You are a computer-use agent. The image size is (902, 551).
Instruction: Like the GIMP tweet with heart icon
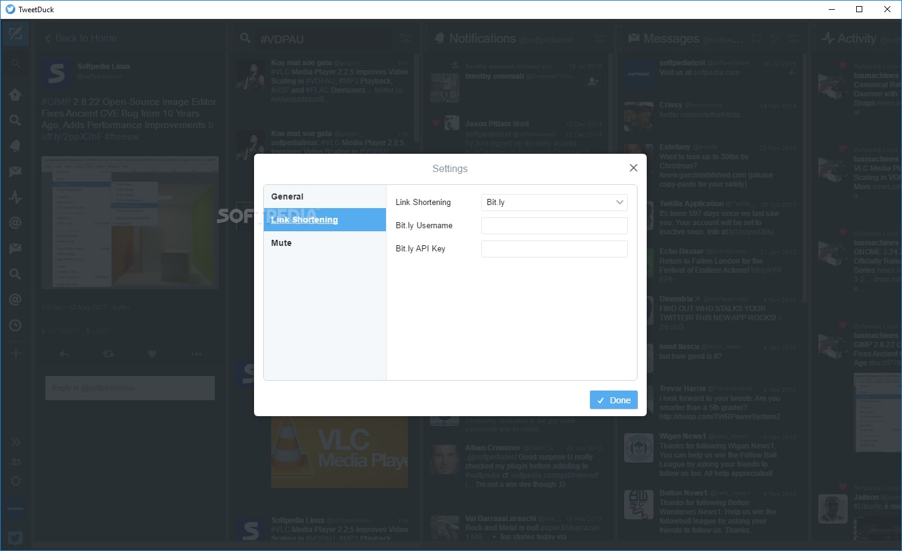tap(152, 354)
